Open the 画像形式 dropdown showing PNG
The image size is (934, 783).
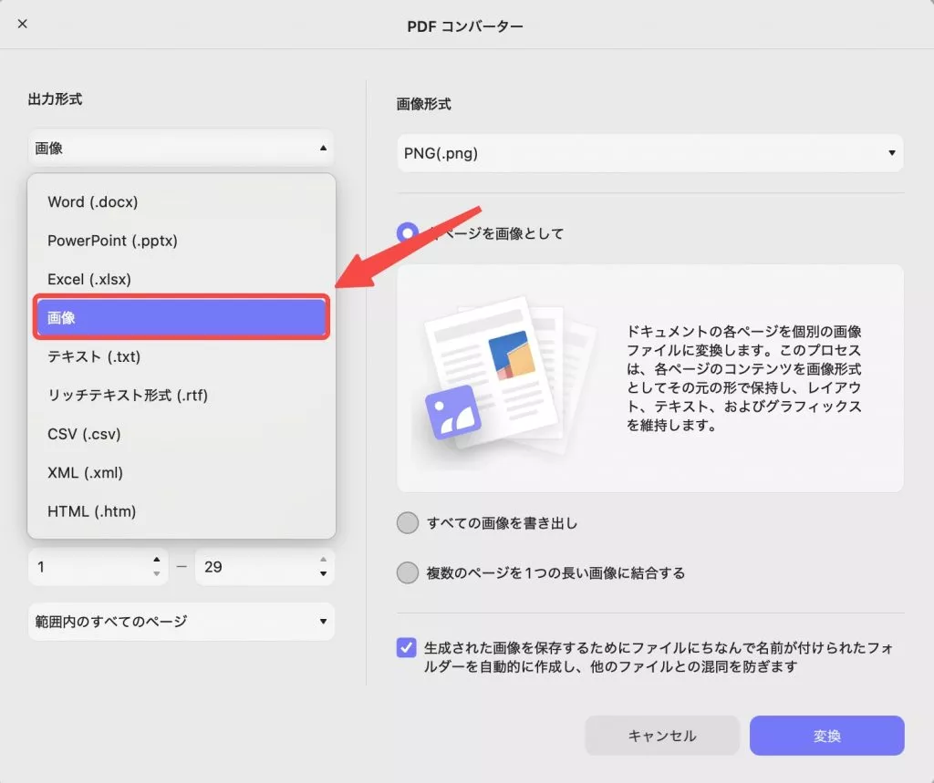point(649,153)
